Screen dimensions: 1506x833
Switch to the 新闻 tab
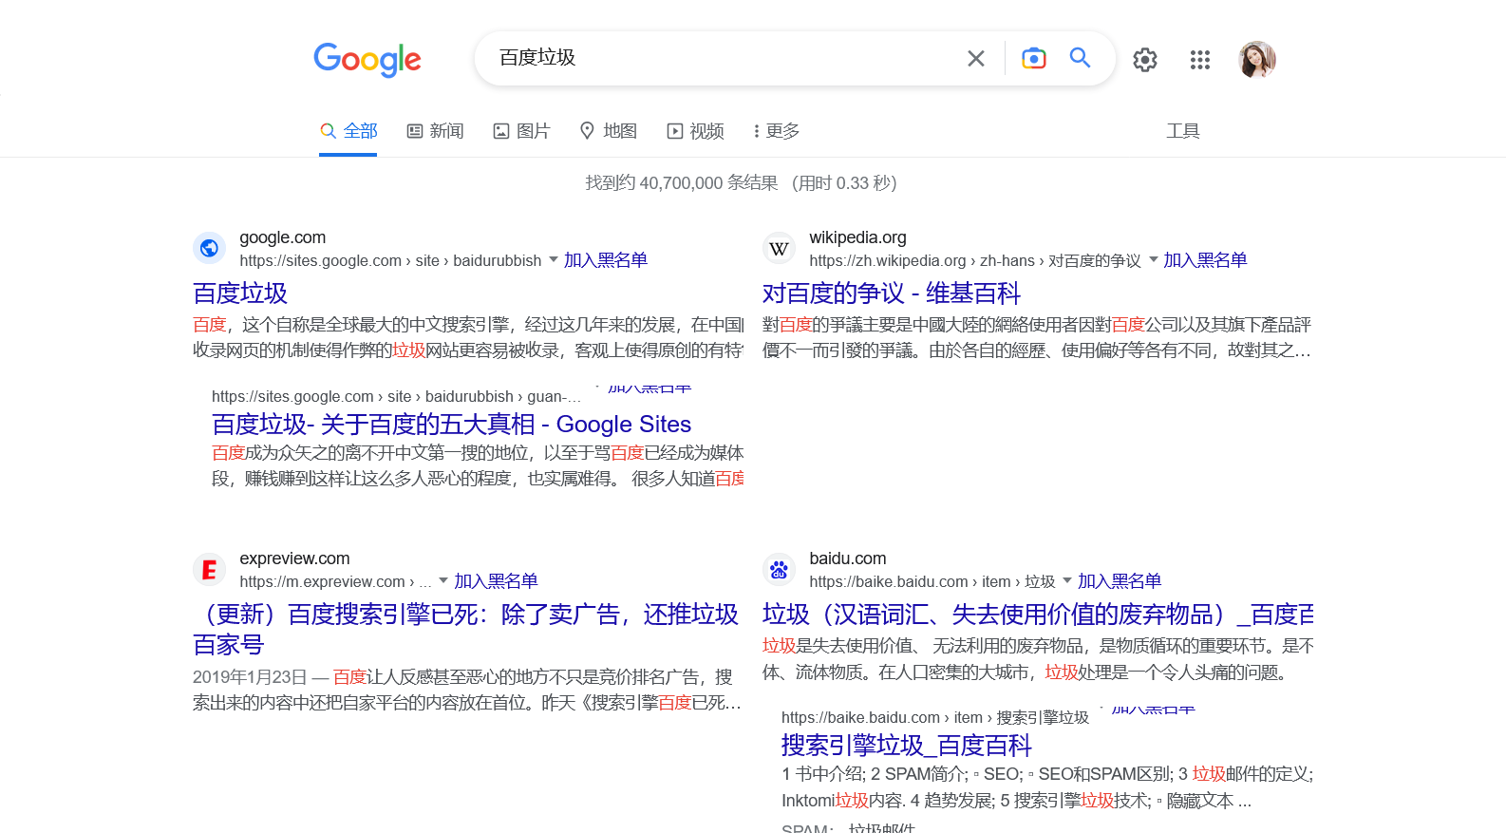[x=435, y=131]
